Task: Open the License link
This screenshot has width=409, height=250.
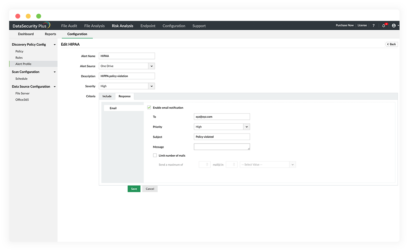Action: 362,25
